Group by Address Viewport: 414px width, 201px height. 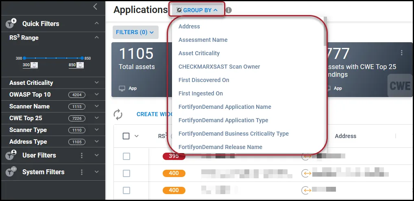pyautogui.click(x=189, y=26)
